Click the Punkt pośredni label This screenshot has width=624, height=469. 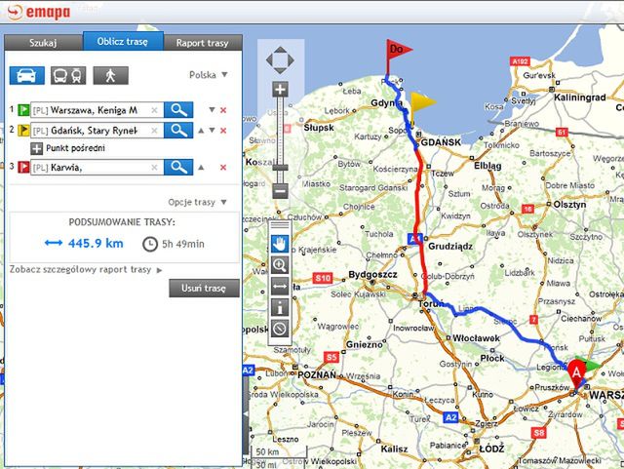(x=76, y=148)
